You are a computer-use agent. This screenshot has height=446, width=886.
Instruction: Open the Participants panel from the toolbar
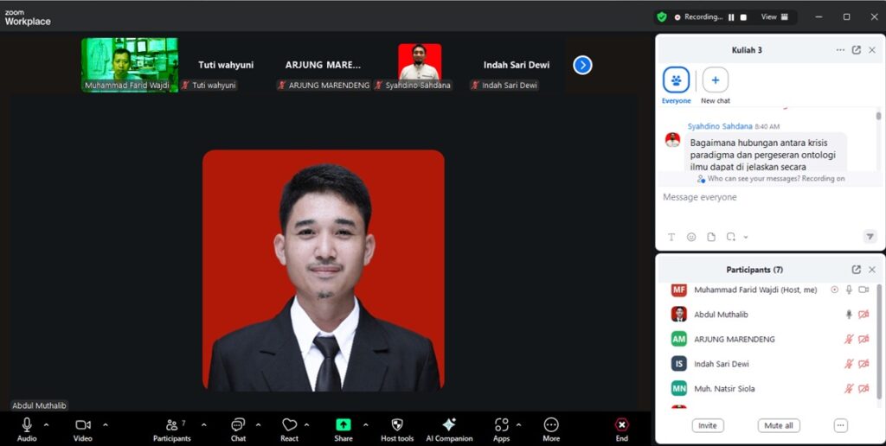[172, 430]
